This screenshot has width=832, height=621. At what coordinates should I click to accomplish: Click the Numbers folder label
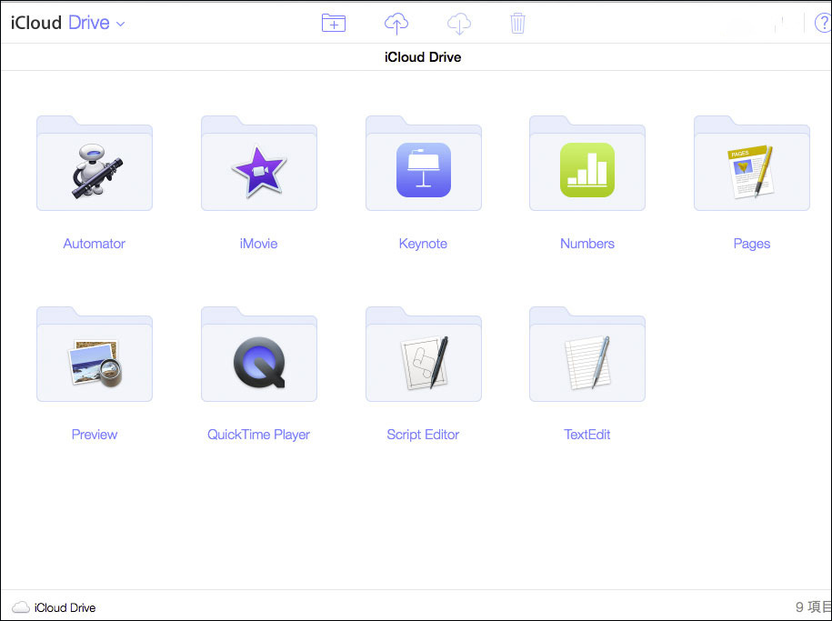[587, 244]
